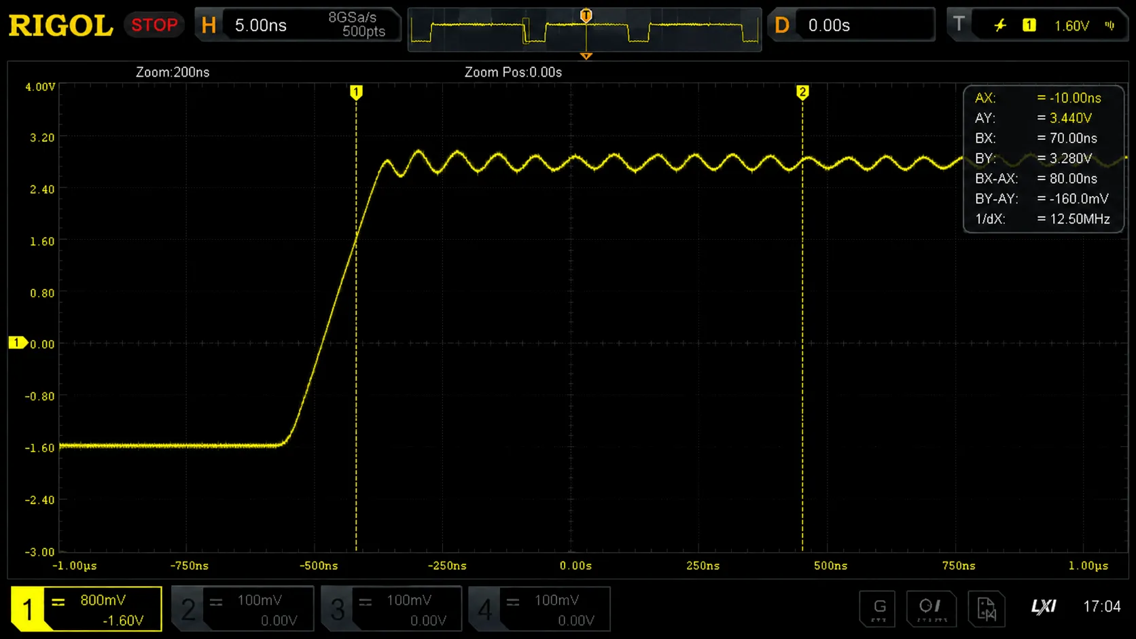The image size is (1136, 639).
Task: Select the waveform overview thumbnail at top
Action: point(584,30)
